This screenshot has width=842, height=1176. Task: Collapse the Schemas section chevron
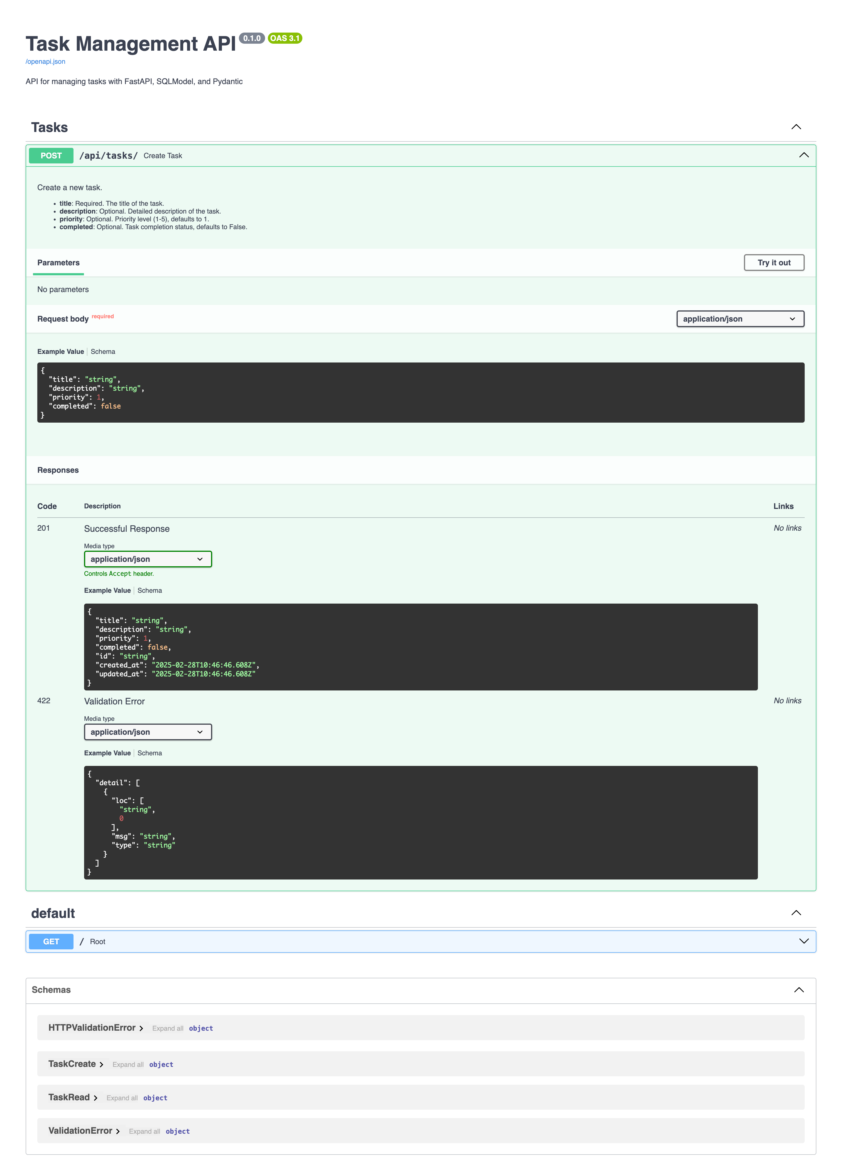click(x=799, y=990)
